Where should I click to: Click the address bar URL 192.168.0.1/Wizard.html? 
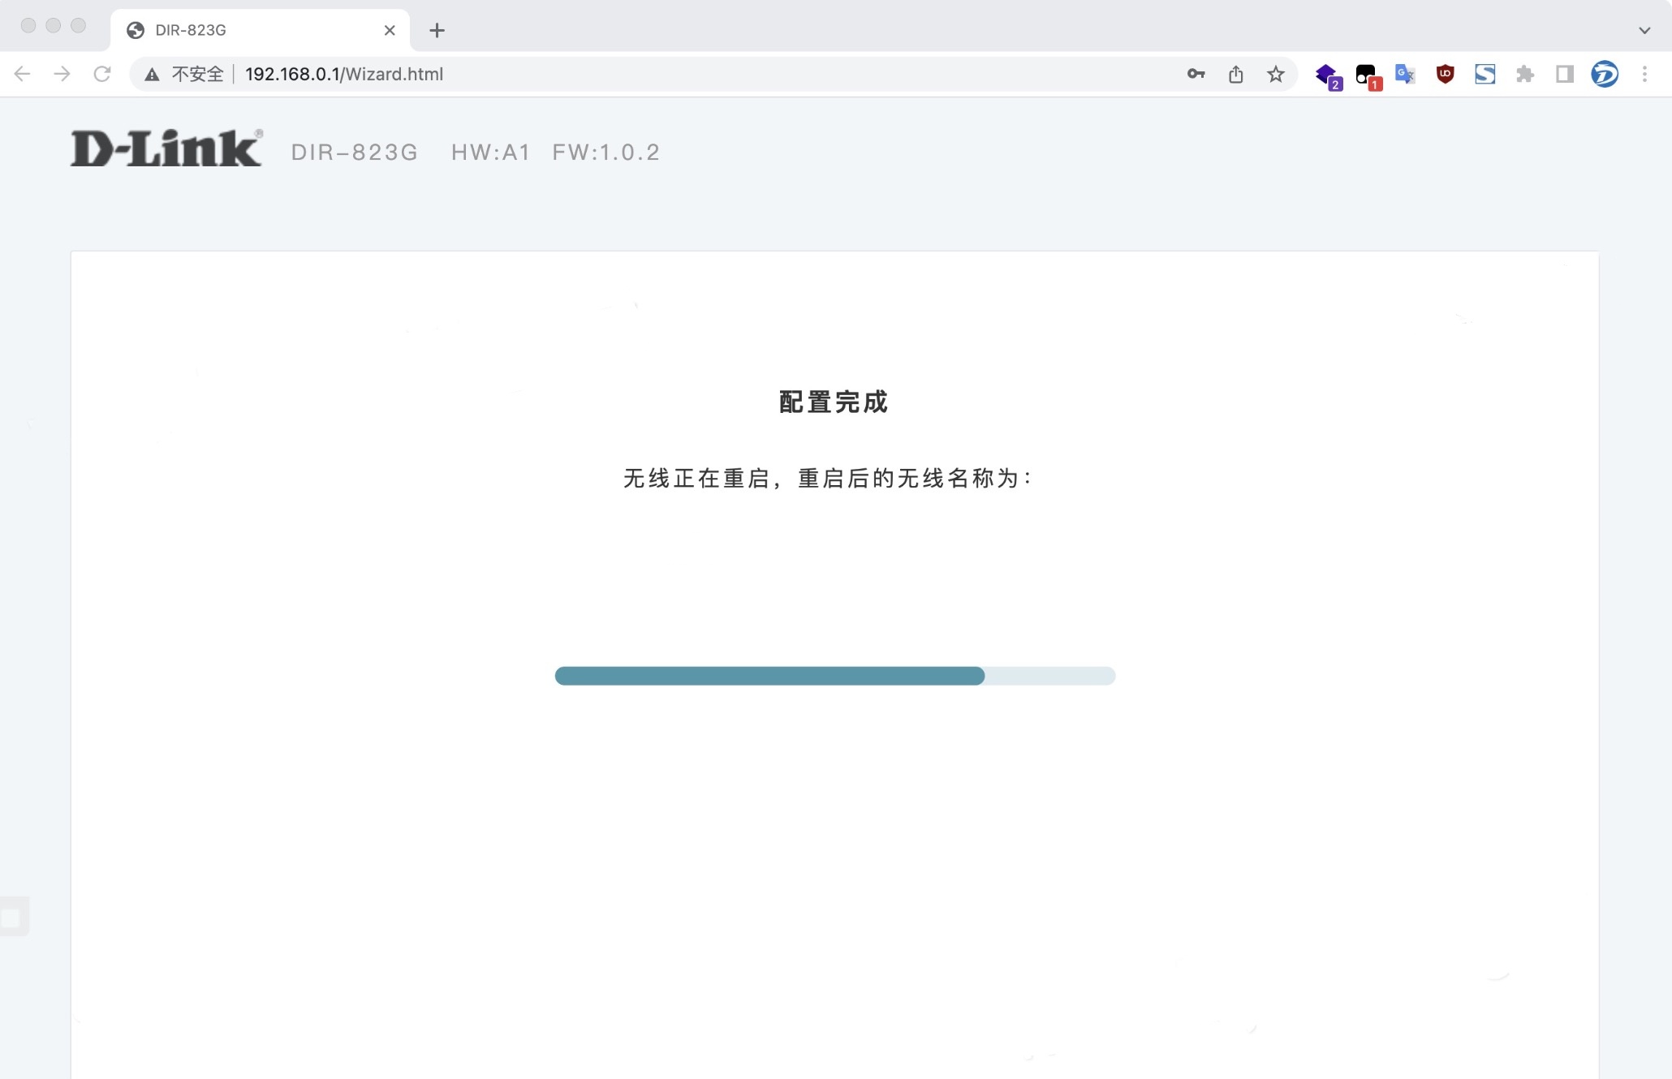point(344,74)
